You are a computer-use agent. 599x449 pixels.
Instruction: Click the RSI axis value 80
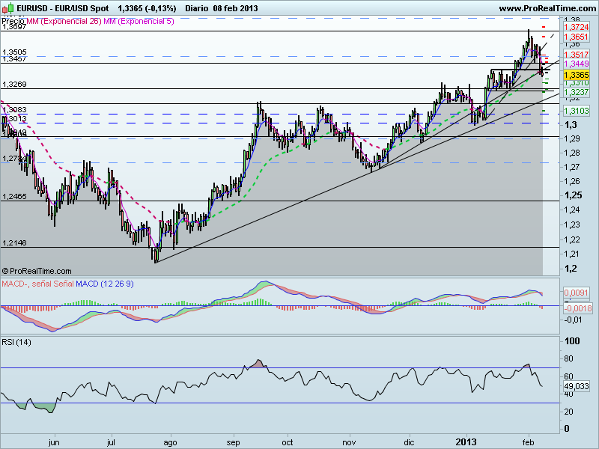coord(568,358)
